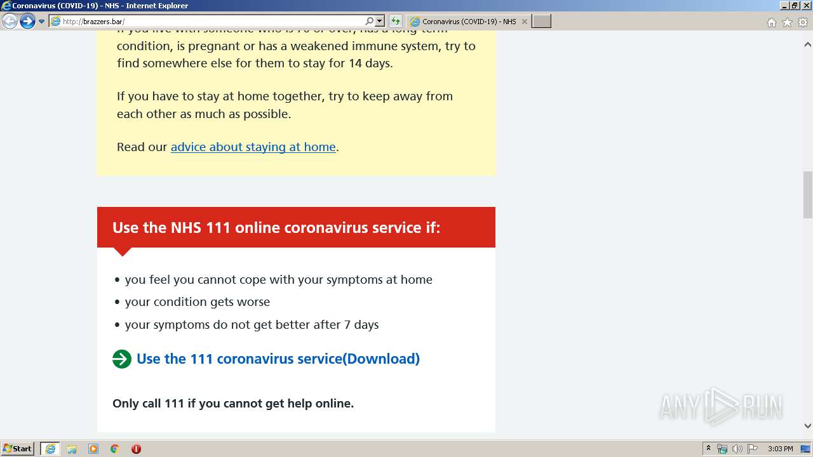The width and height of the screenshot is (813, 457).
Task: Open the Windows Start menu
Action: coord(17,449)
